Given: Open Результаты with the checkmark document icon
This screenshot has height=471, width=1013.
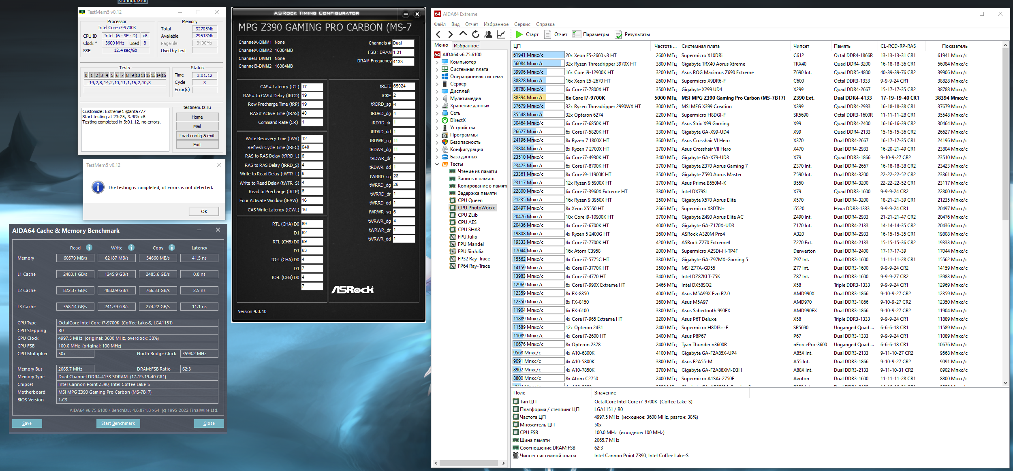Looking at the screenshot, I should pos(618,34).
